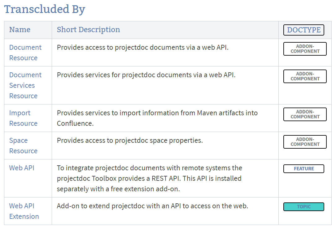This screenshot has height=229, width=336.
Task: Click the Web API Extension description text
Action: 152,206
